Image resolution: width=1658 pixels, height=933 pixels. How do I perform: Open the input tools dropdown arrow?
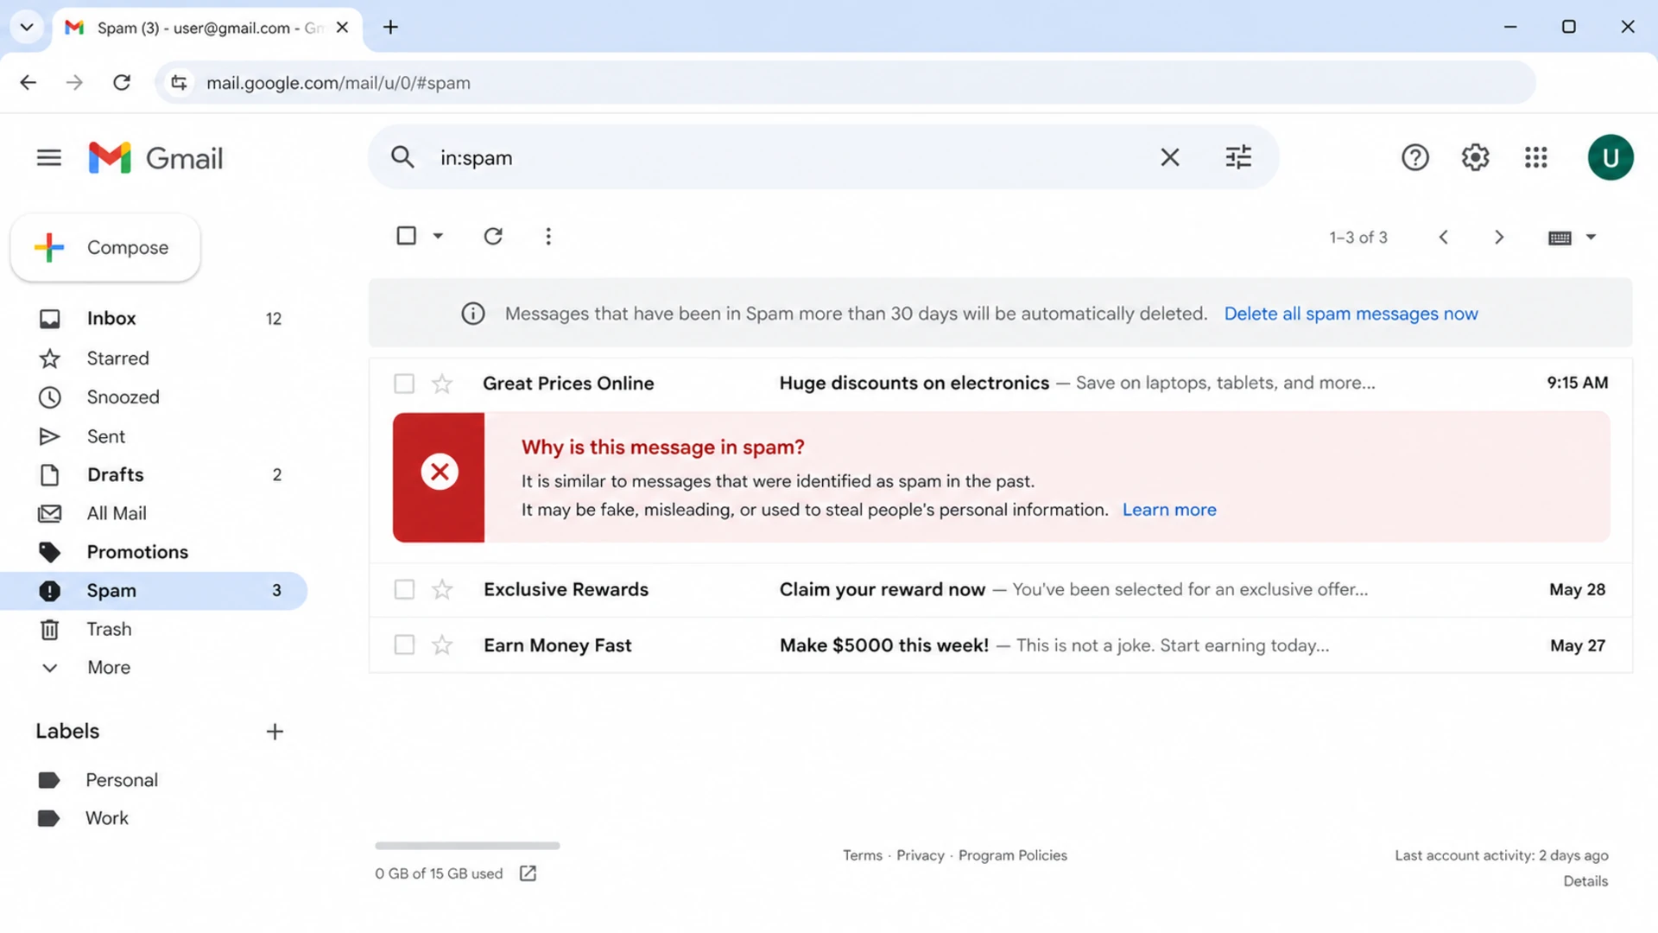1591,237
